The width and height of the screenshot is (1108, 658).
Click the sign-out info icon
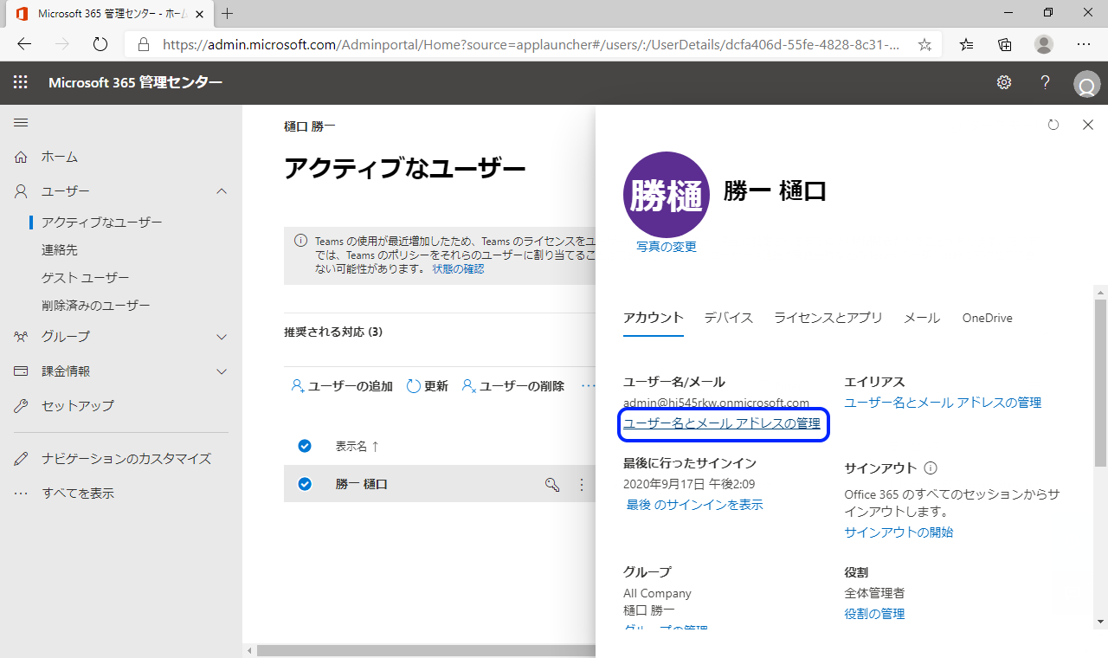click(931, 468)
